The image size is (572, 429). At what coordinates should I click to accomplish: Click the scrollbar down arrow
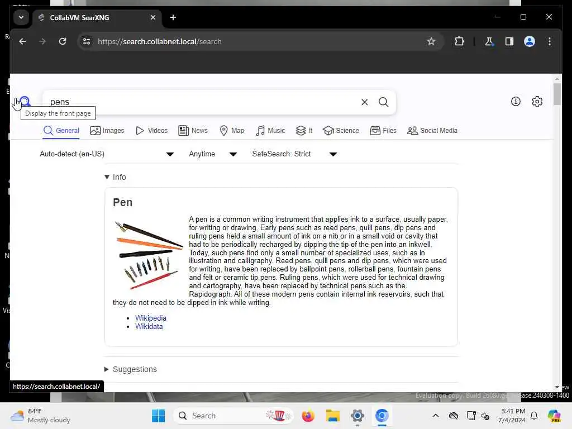[557, 387]
